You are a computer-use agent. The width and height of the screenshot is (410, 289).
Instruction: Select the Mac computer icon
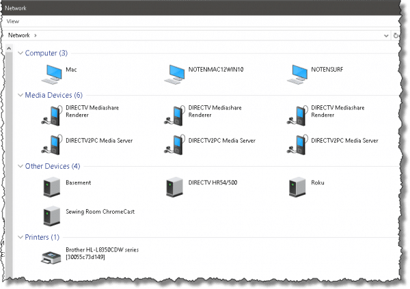click(x=52, y=74)
